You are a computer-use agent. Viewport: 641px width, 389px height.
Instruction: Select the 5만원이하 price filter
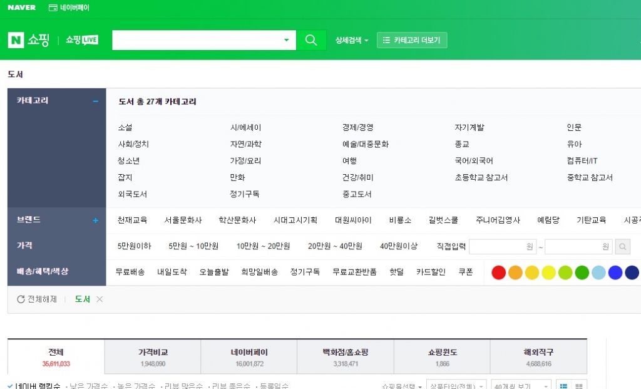135,246
